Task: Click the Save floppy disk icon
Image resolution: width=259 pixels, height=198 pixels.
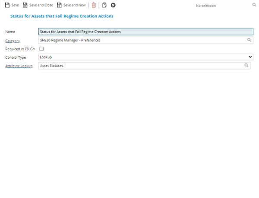Action: (7, 5)
